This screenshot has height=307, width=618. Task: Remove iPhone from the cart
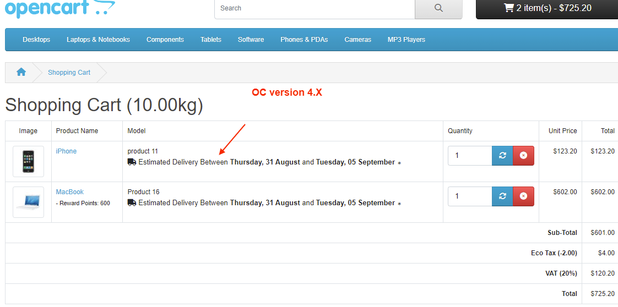pyautogui.click(x=523, y=156)
